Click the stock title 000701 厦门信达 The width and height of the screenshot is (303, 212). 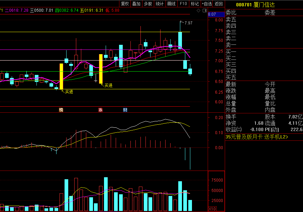tap(255, 5)
